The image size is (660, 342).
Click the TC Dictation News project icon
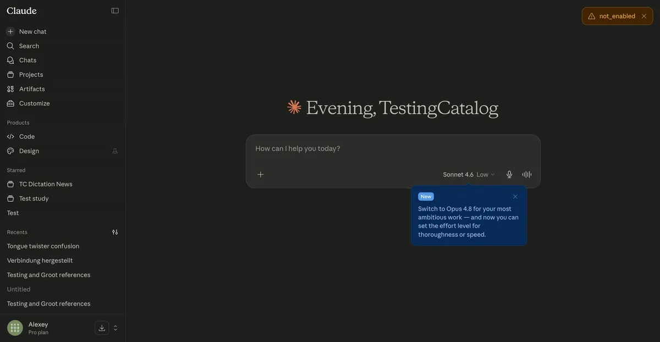pos(10,184)
